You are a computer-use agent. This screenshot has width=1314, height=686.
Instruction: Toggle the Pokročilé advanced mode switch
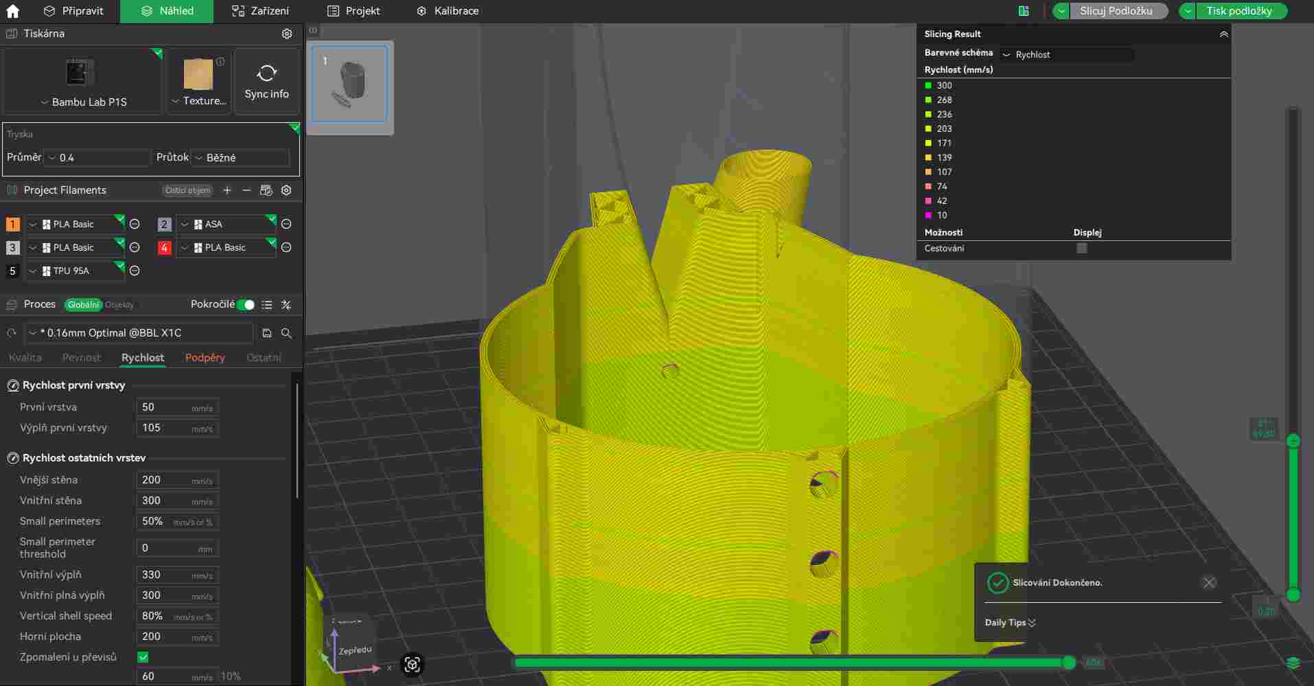tap(246, 304)
